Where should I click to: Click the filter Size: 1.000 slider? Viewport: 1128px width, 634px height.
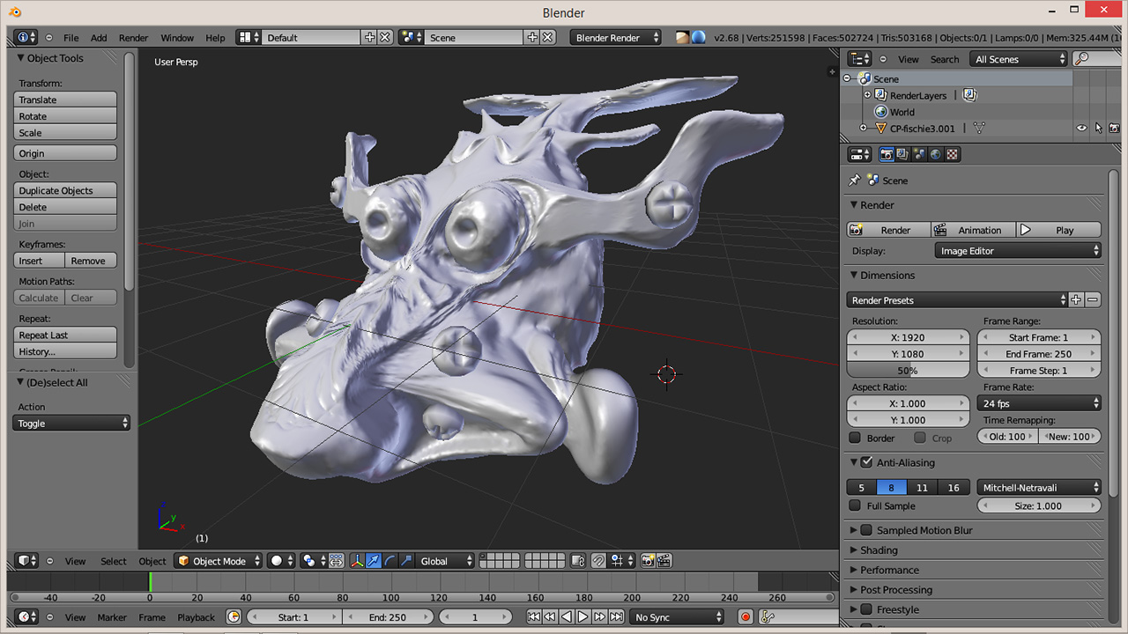coord(1039,505)
